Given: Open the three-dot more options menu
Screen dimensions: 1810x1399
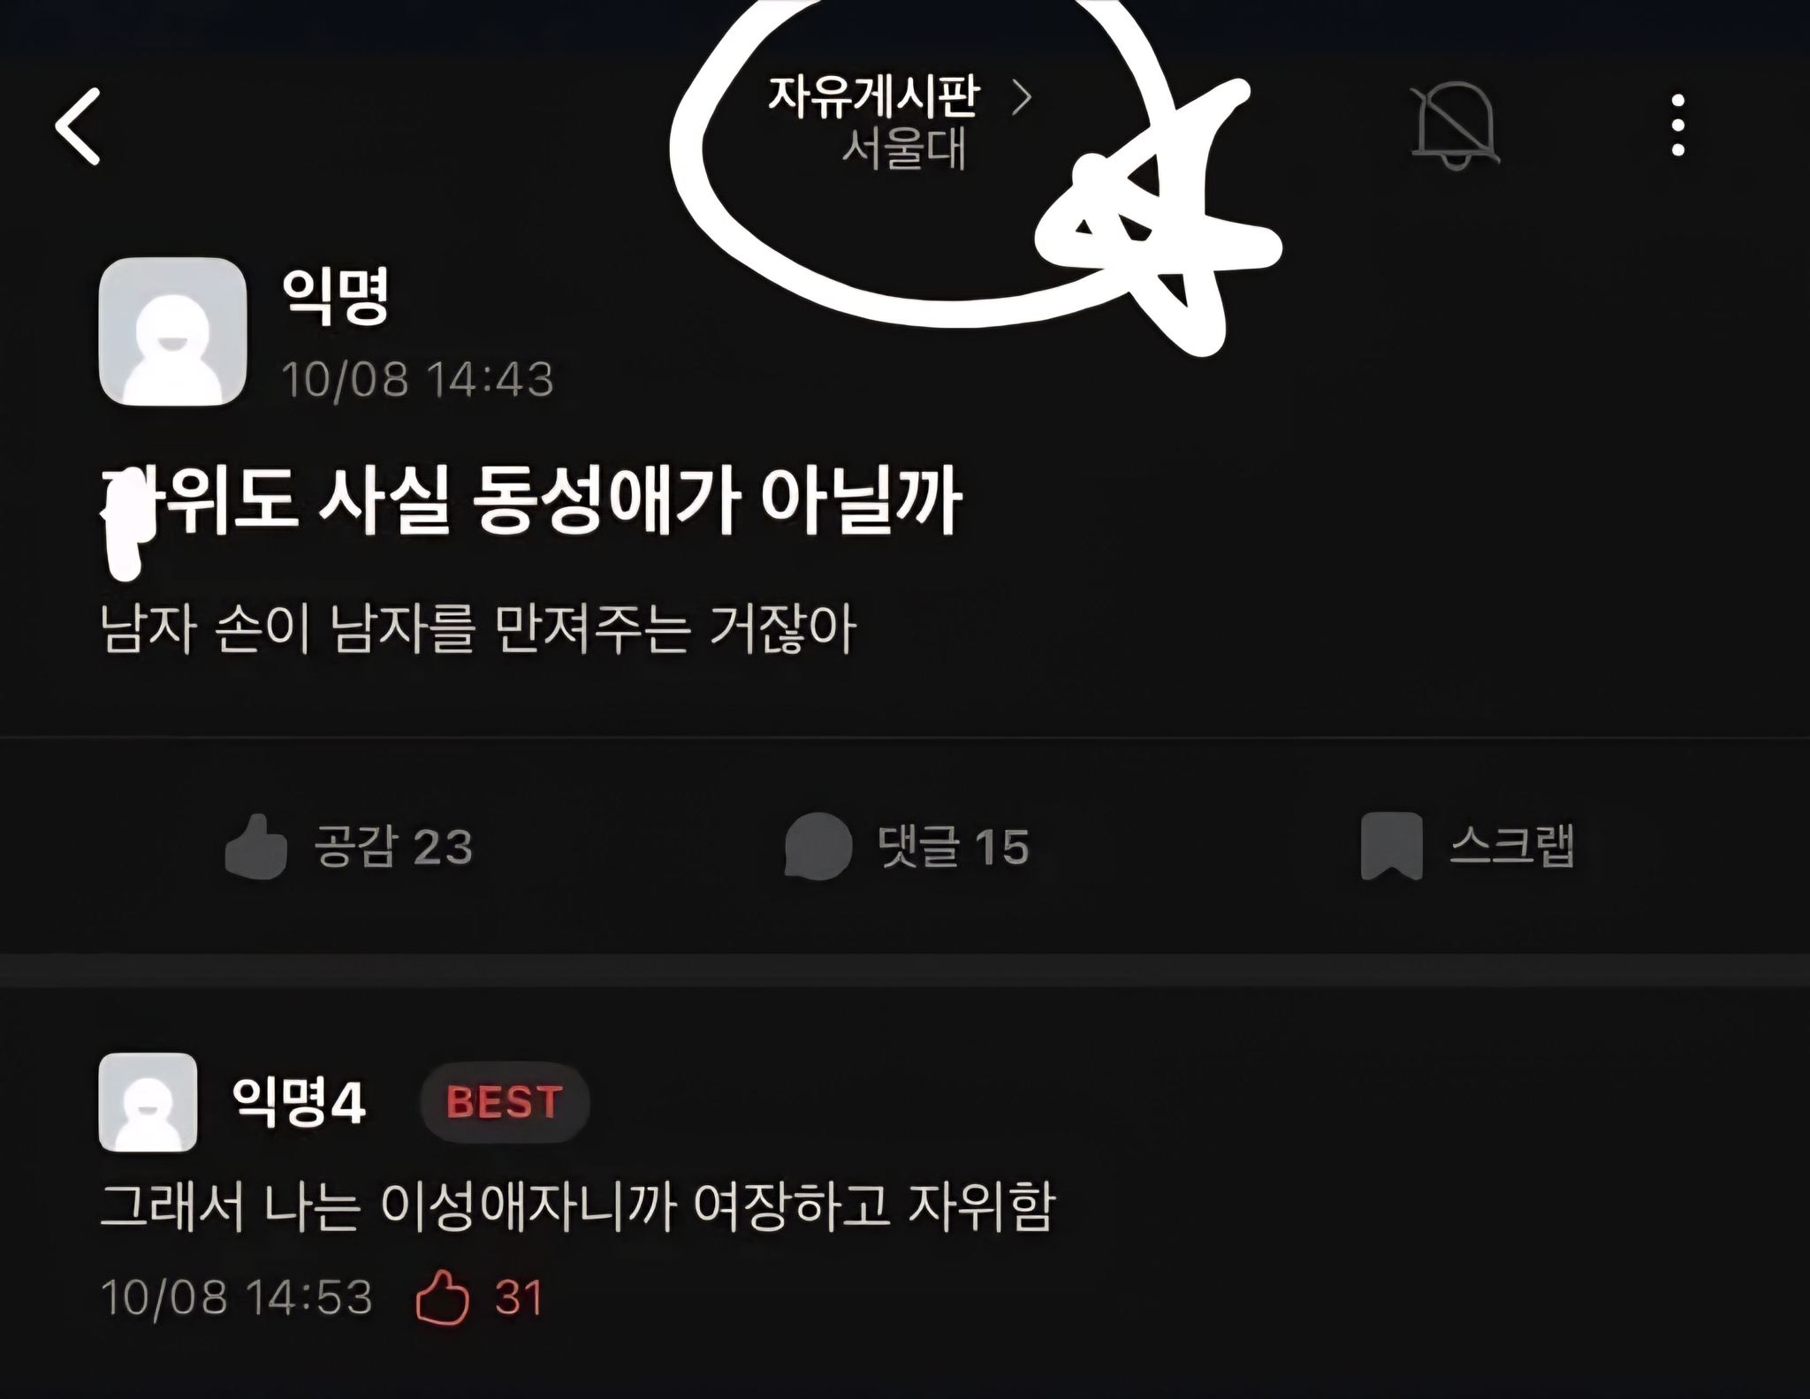Looking at the screenshot, I should pyautogui.click(x=1678, y=125).
